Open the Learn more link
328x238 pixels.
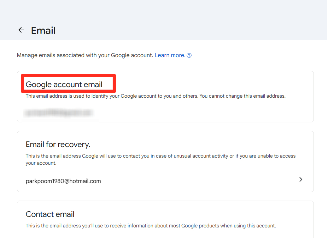click(170, 55)
